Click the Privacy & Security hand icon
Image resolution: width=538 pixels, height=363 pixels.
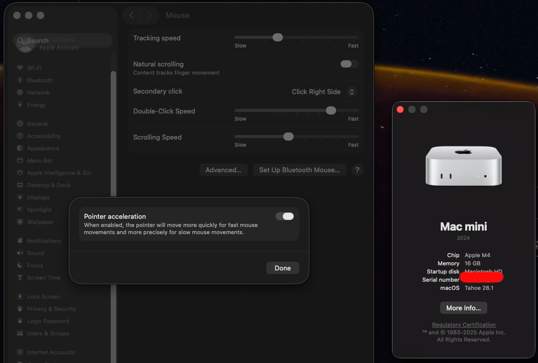tap(20, 309)
